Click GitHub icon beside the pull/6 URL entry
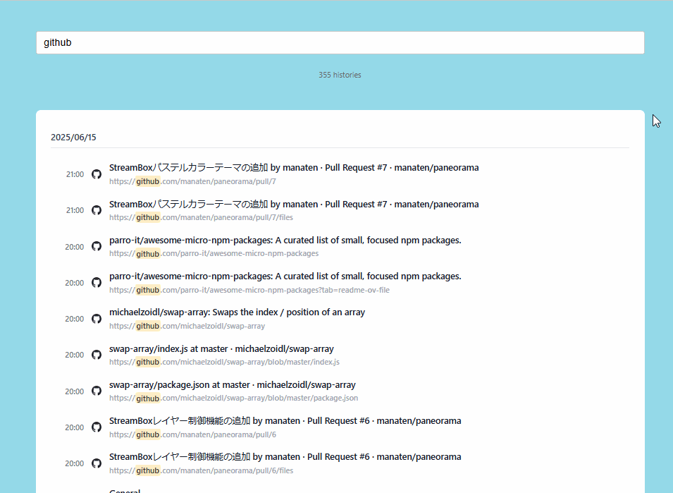 point(97,427)
